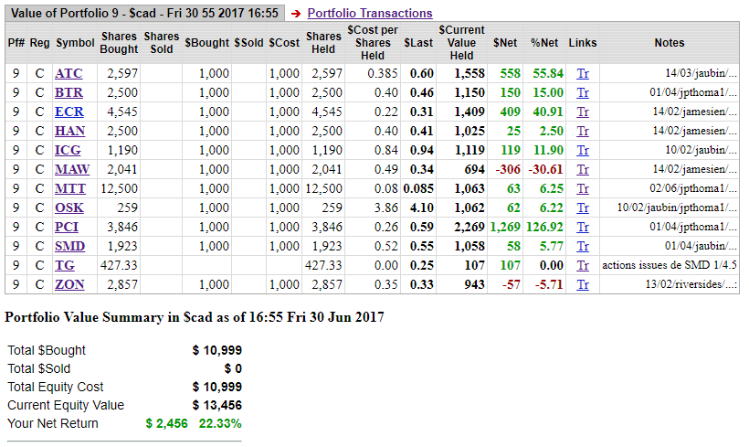The height and width of the screenshot is (447, 749).
Task: Click the Notes cell for TG row
Action: click(x=669, y=265)
